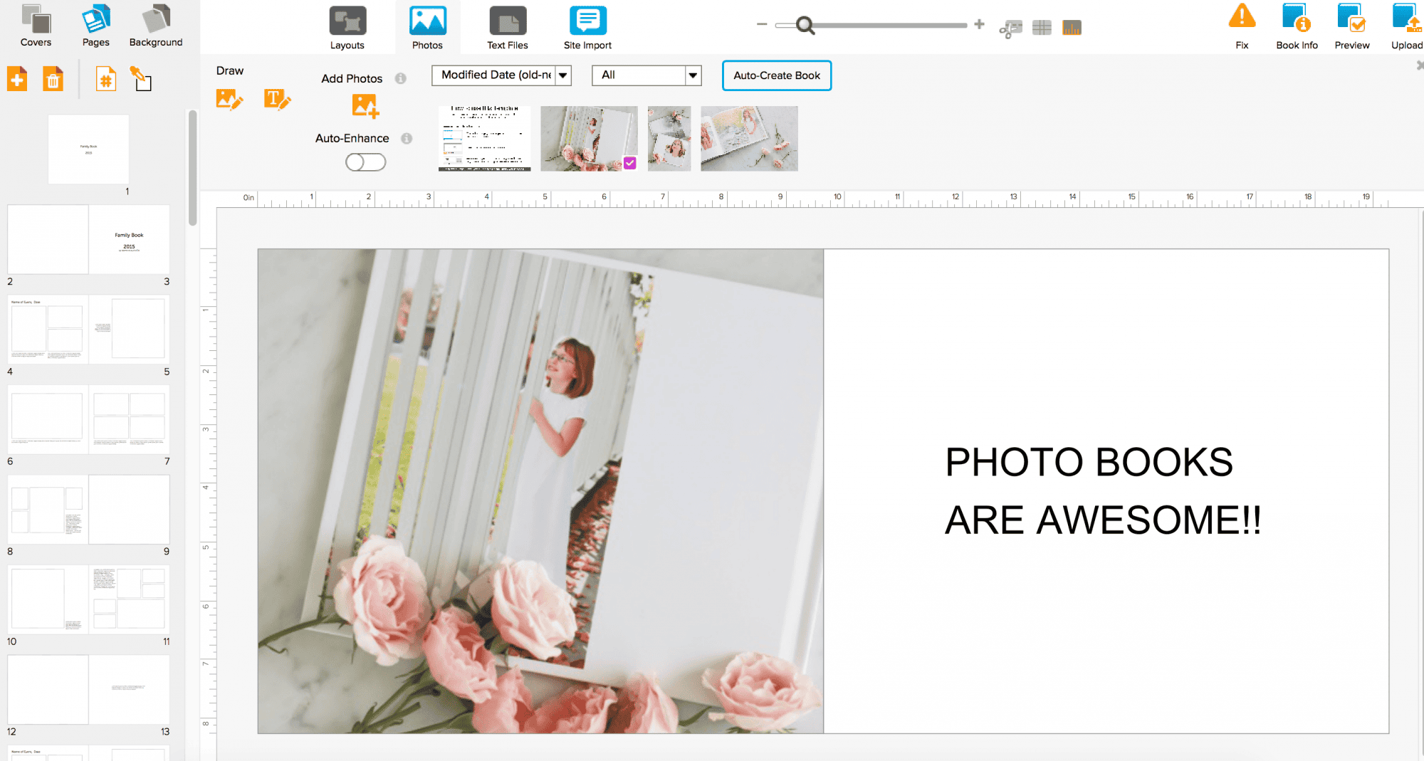Screen dimensions: 1424x761
Task: Delete current page using trash icon
Action: pos(53,78)
